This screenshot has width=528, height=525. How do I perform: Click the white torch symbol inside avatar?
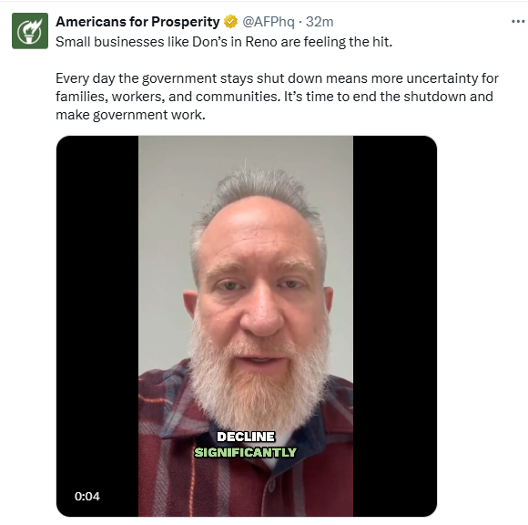[x=30, y=31]
